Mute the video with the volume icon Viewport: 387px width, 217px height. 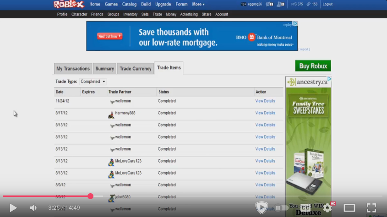tap(33, 208)
